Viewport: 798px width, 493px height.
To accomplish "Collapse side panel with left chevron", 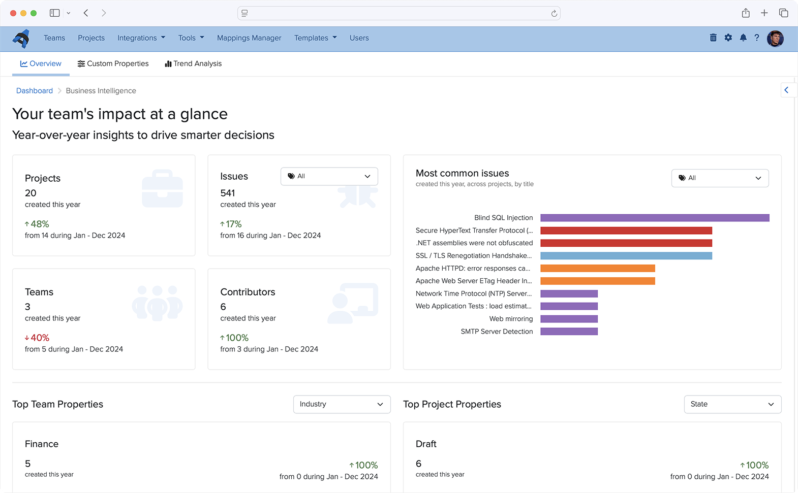I will (786, 90).
